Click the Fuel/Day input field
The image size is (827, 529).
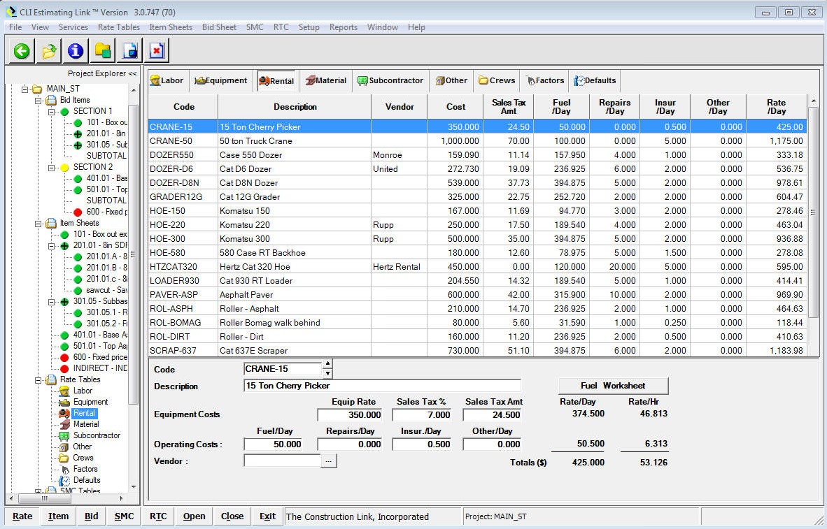[273, 444]
